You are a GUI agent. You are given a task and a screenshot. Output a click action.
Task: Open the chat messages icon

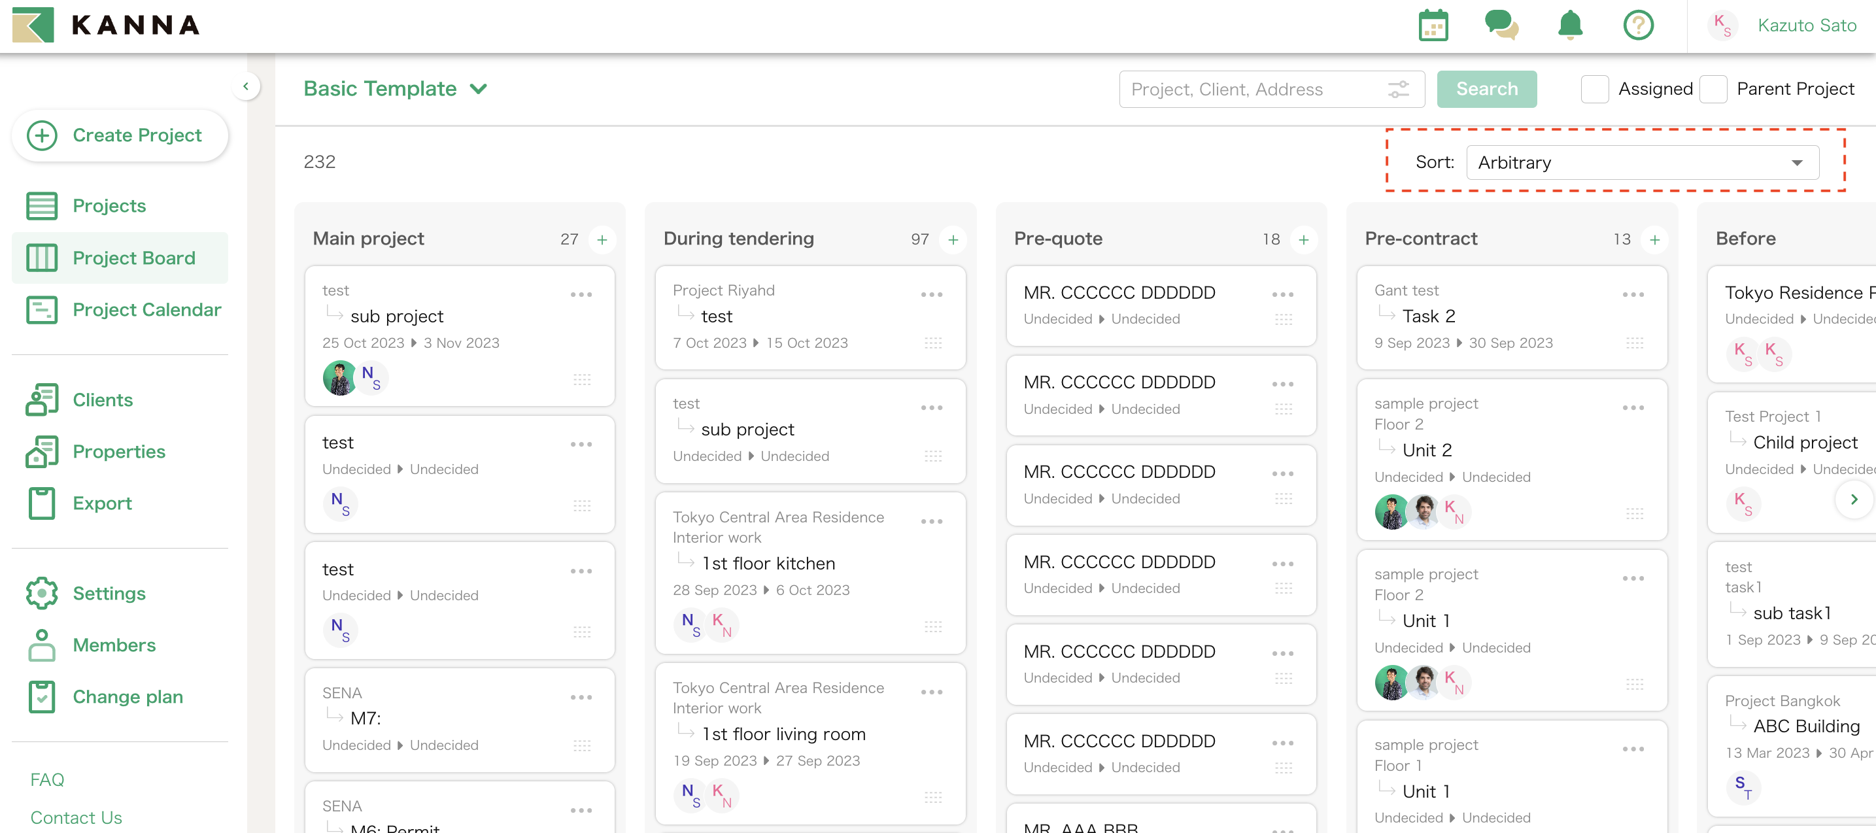pos(1501,25)
